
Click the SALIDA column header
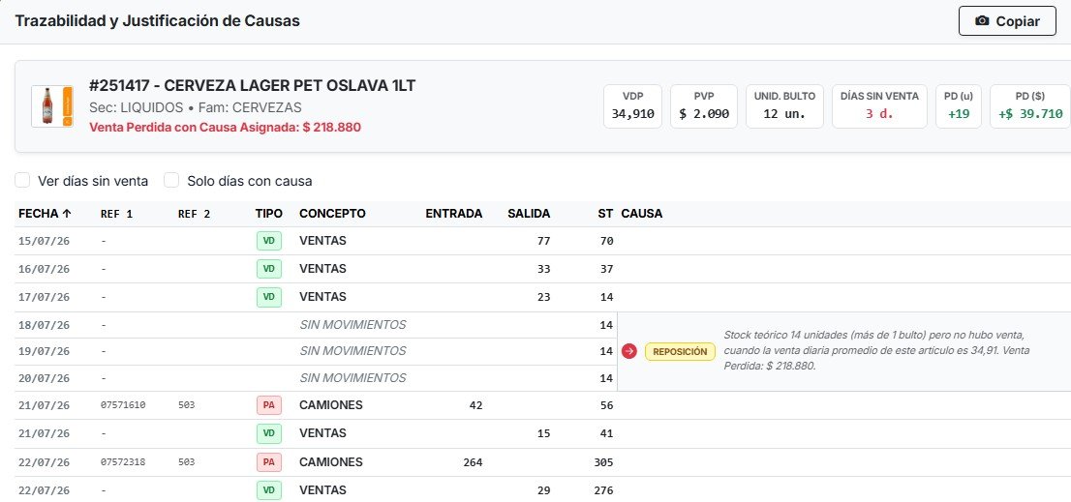(x=529, y=214)
